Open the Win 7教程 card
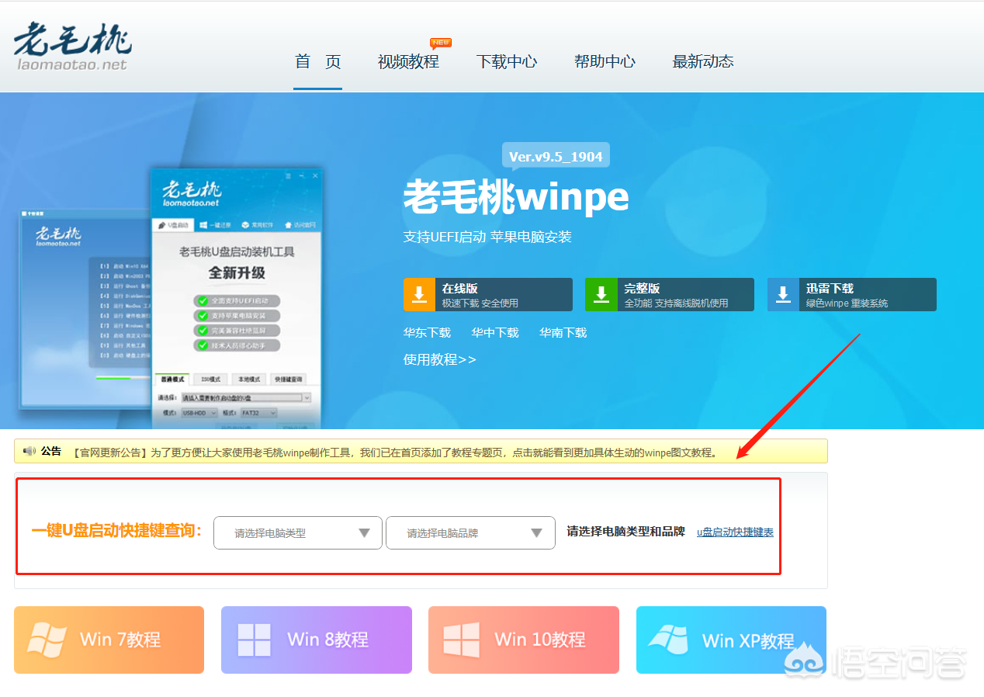The image size is (984, 697). coord(109,640)
